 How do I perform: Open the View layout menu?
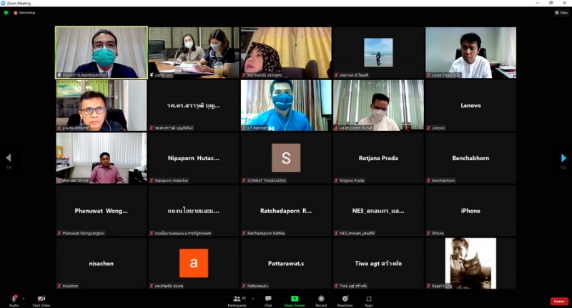(561, 12)
